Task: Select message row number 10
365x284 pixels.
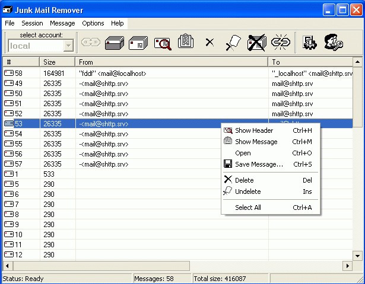Action: [178, 234]
